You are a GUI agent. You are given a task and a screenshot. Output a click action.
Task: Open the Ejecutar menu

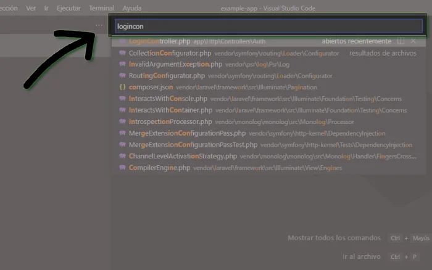tap(69, 8)
